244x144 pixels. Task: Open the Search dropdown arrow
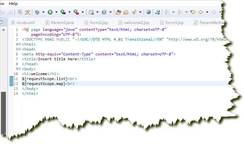pyautogui.click(x=140, y=12)
